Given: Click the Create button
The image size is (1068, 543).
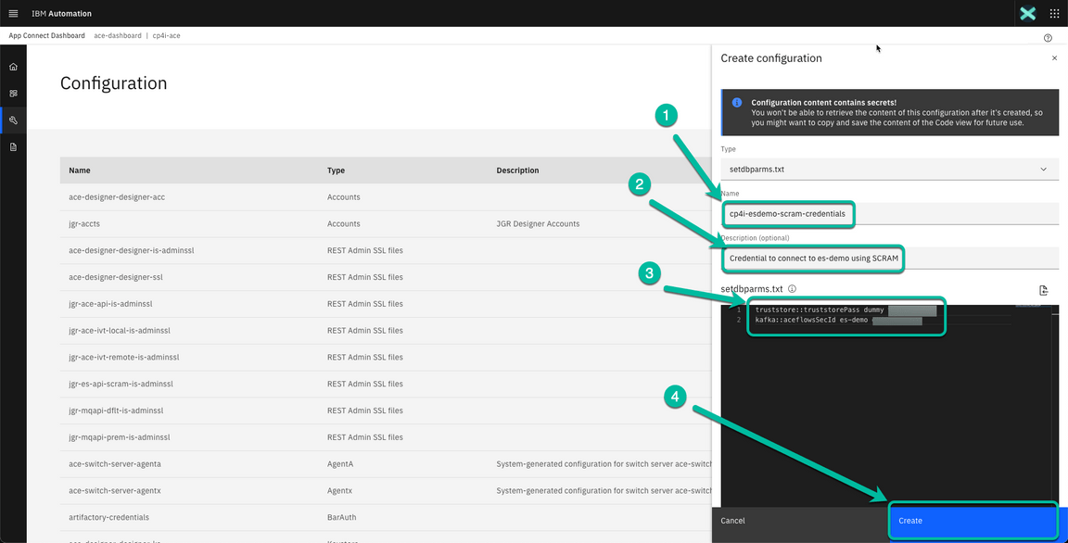Looking at the screenshot, I should tap(973, 521).
